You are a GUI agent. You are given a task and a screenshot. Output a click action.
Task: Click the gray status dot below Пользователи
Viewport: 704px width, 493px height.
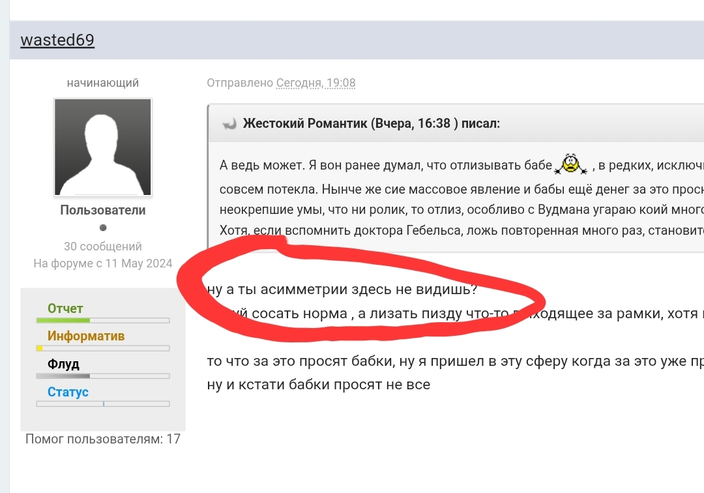tap(103, 228)
